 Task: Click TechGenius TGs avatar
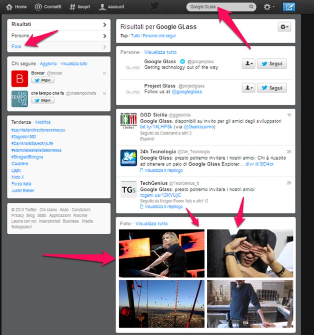tap(129, 190)
